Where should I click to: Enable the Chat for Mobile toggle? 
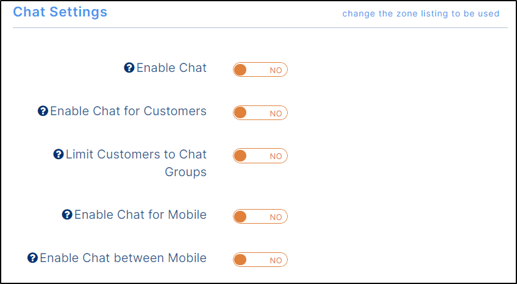[260, 216]
